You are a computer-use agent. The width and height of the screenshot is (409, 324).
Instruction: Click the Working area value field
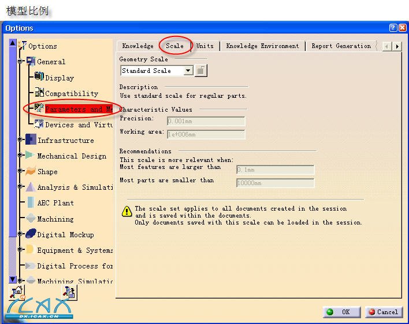coord(206,135)
